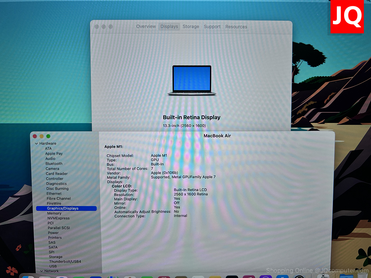Select SAS in hardware list
The width and height of the screenshot is (371, 278).
(52, 242)
